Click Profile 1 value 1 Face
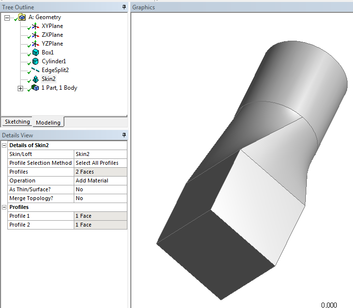This screenshot has width=353, height=308. pyautogui.click(x=100, y=216)
